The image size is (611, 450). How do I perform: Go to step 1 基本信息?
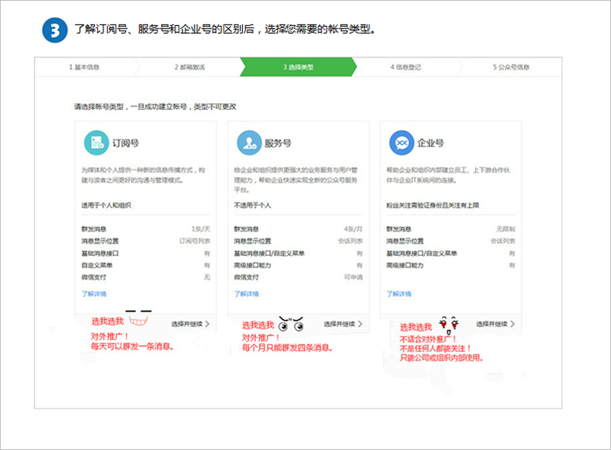(84, 67)
